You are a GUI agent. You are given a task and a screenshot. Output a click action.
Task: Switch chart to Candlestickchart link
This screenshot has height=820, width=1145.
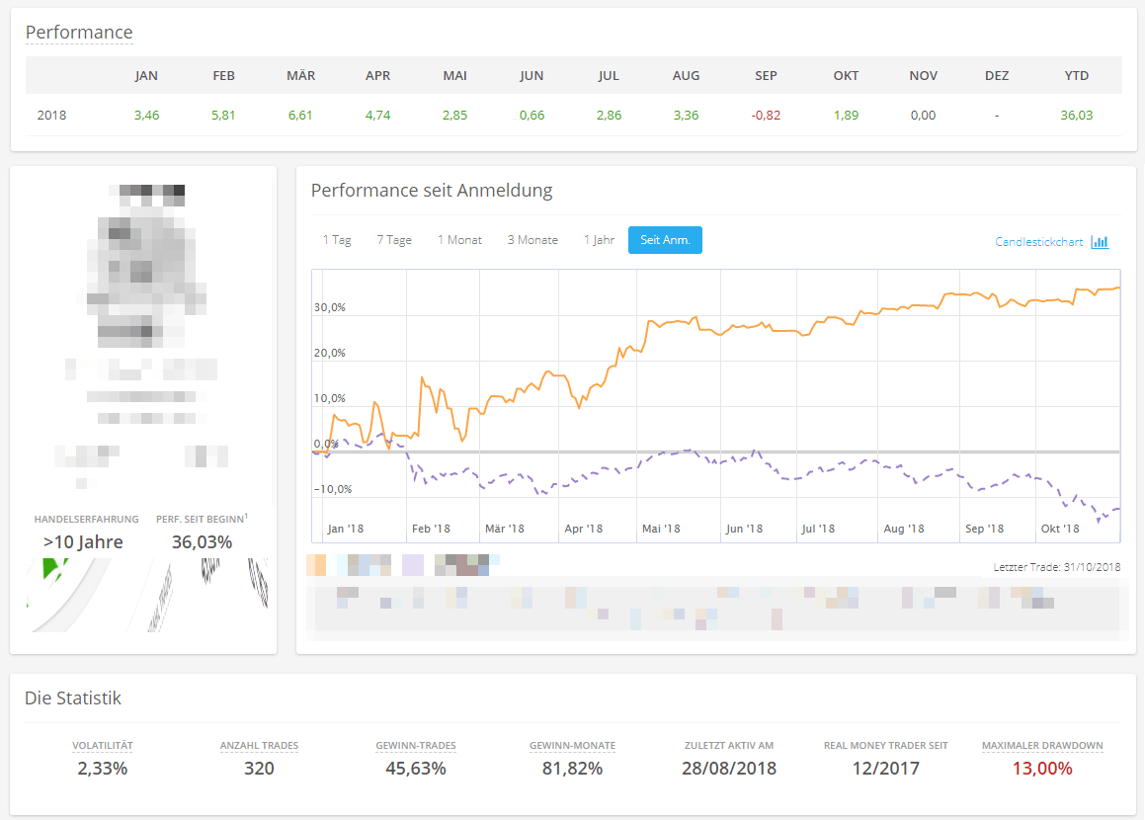click(1038, 242)
